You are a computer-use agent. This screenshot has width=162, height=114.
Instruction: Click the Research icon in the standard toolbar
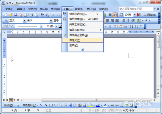(x=47, y=15)
